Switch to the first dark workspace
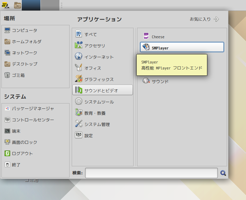Image resolution: width=246 pixels, height=200 pixels. click(x=31, y=5)
